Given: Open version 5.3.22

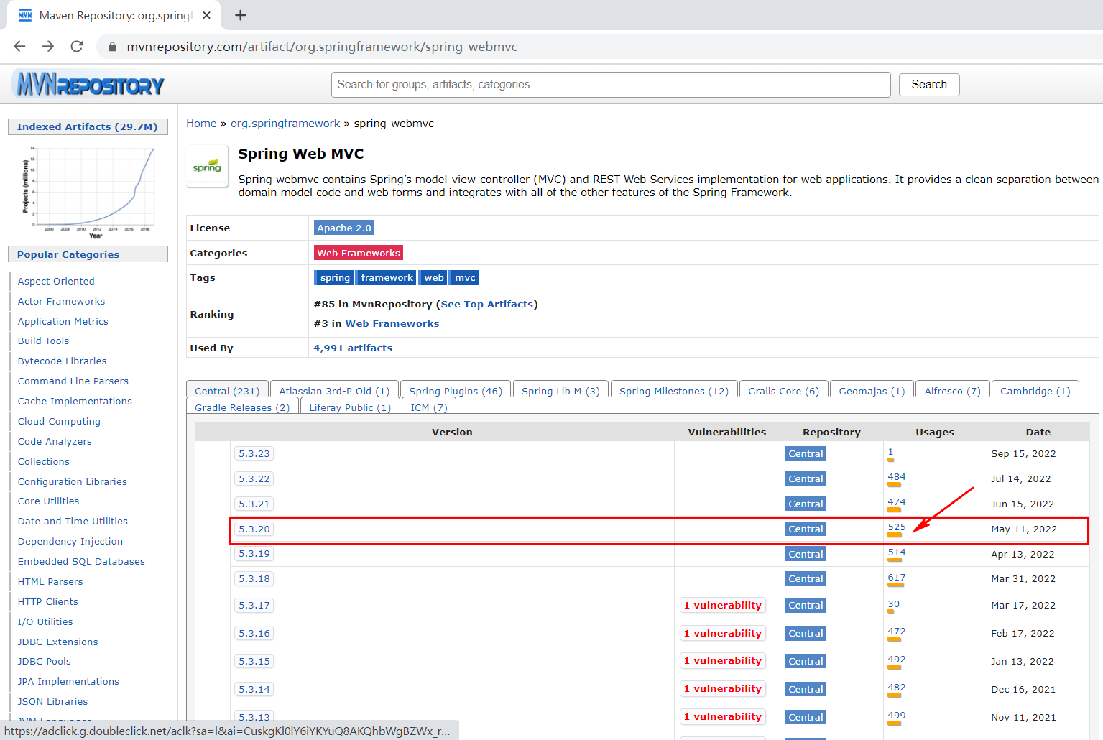Looking at the screenshot, I should [254, 479].
